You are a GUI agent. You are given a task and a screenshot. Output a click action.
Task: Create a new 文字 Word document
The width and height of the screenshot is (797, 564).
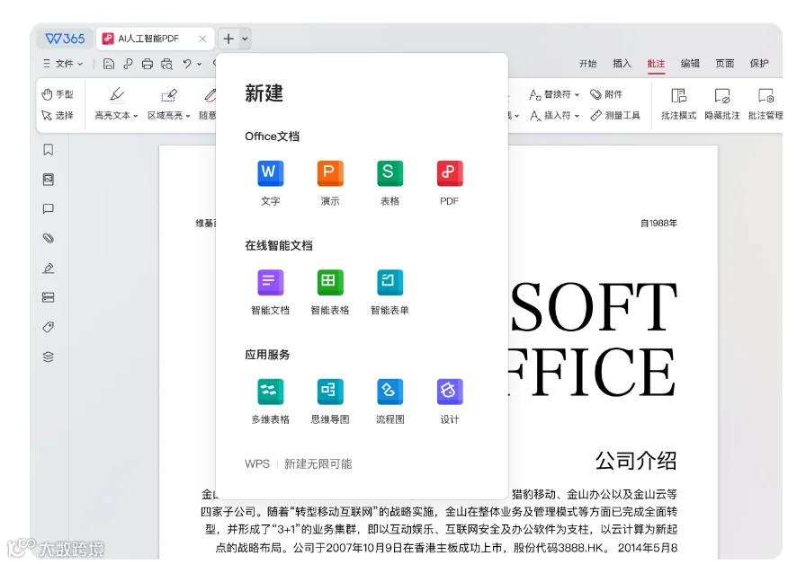(270, 182)
